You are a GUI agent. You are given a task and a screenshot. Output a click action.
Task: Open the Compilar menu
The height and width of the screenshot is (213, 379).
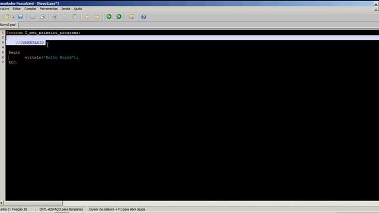coord(30,9)
